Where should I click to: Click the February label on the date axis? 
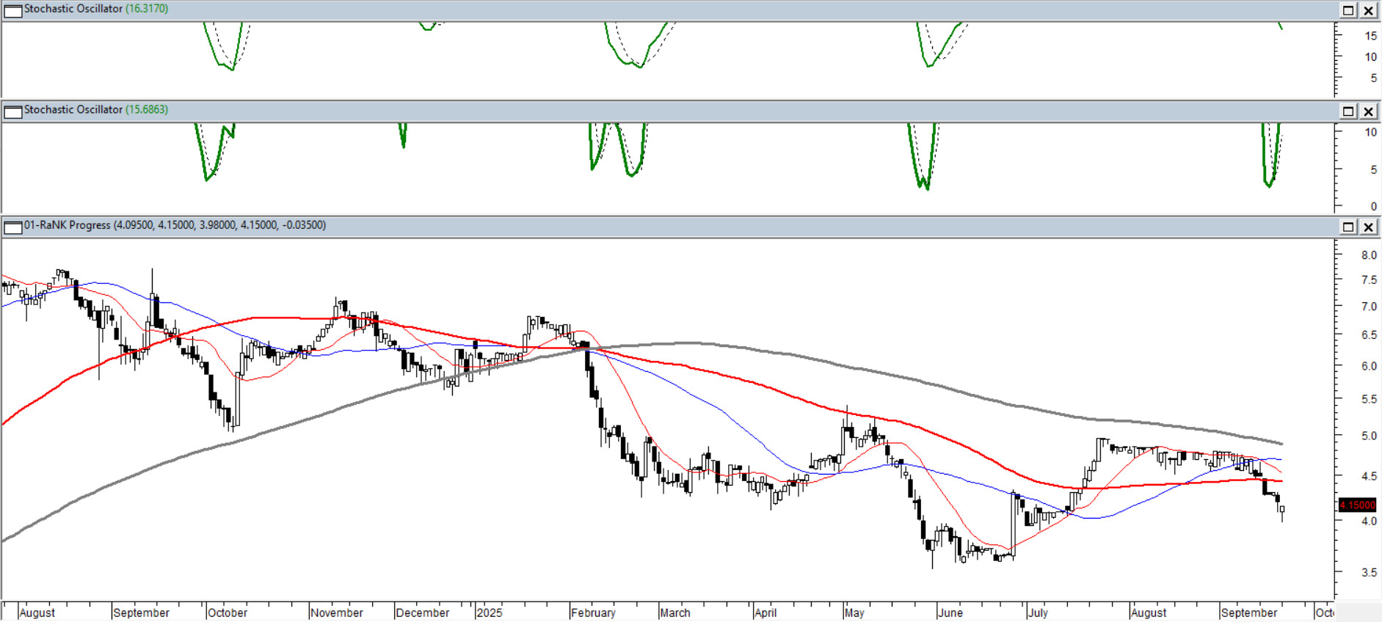pos(593,612)
